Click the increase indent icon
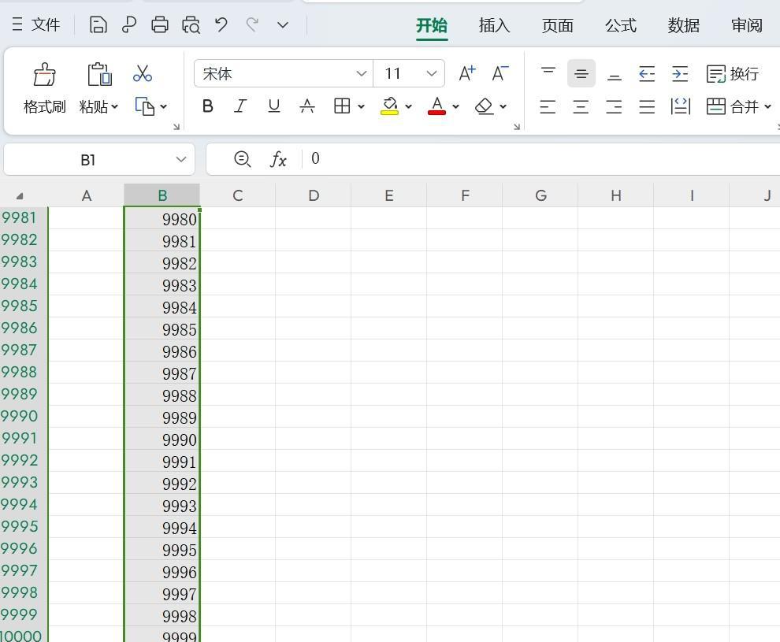Screen dimensions: 780x642 click(680, 73)
